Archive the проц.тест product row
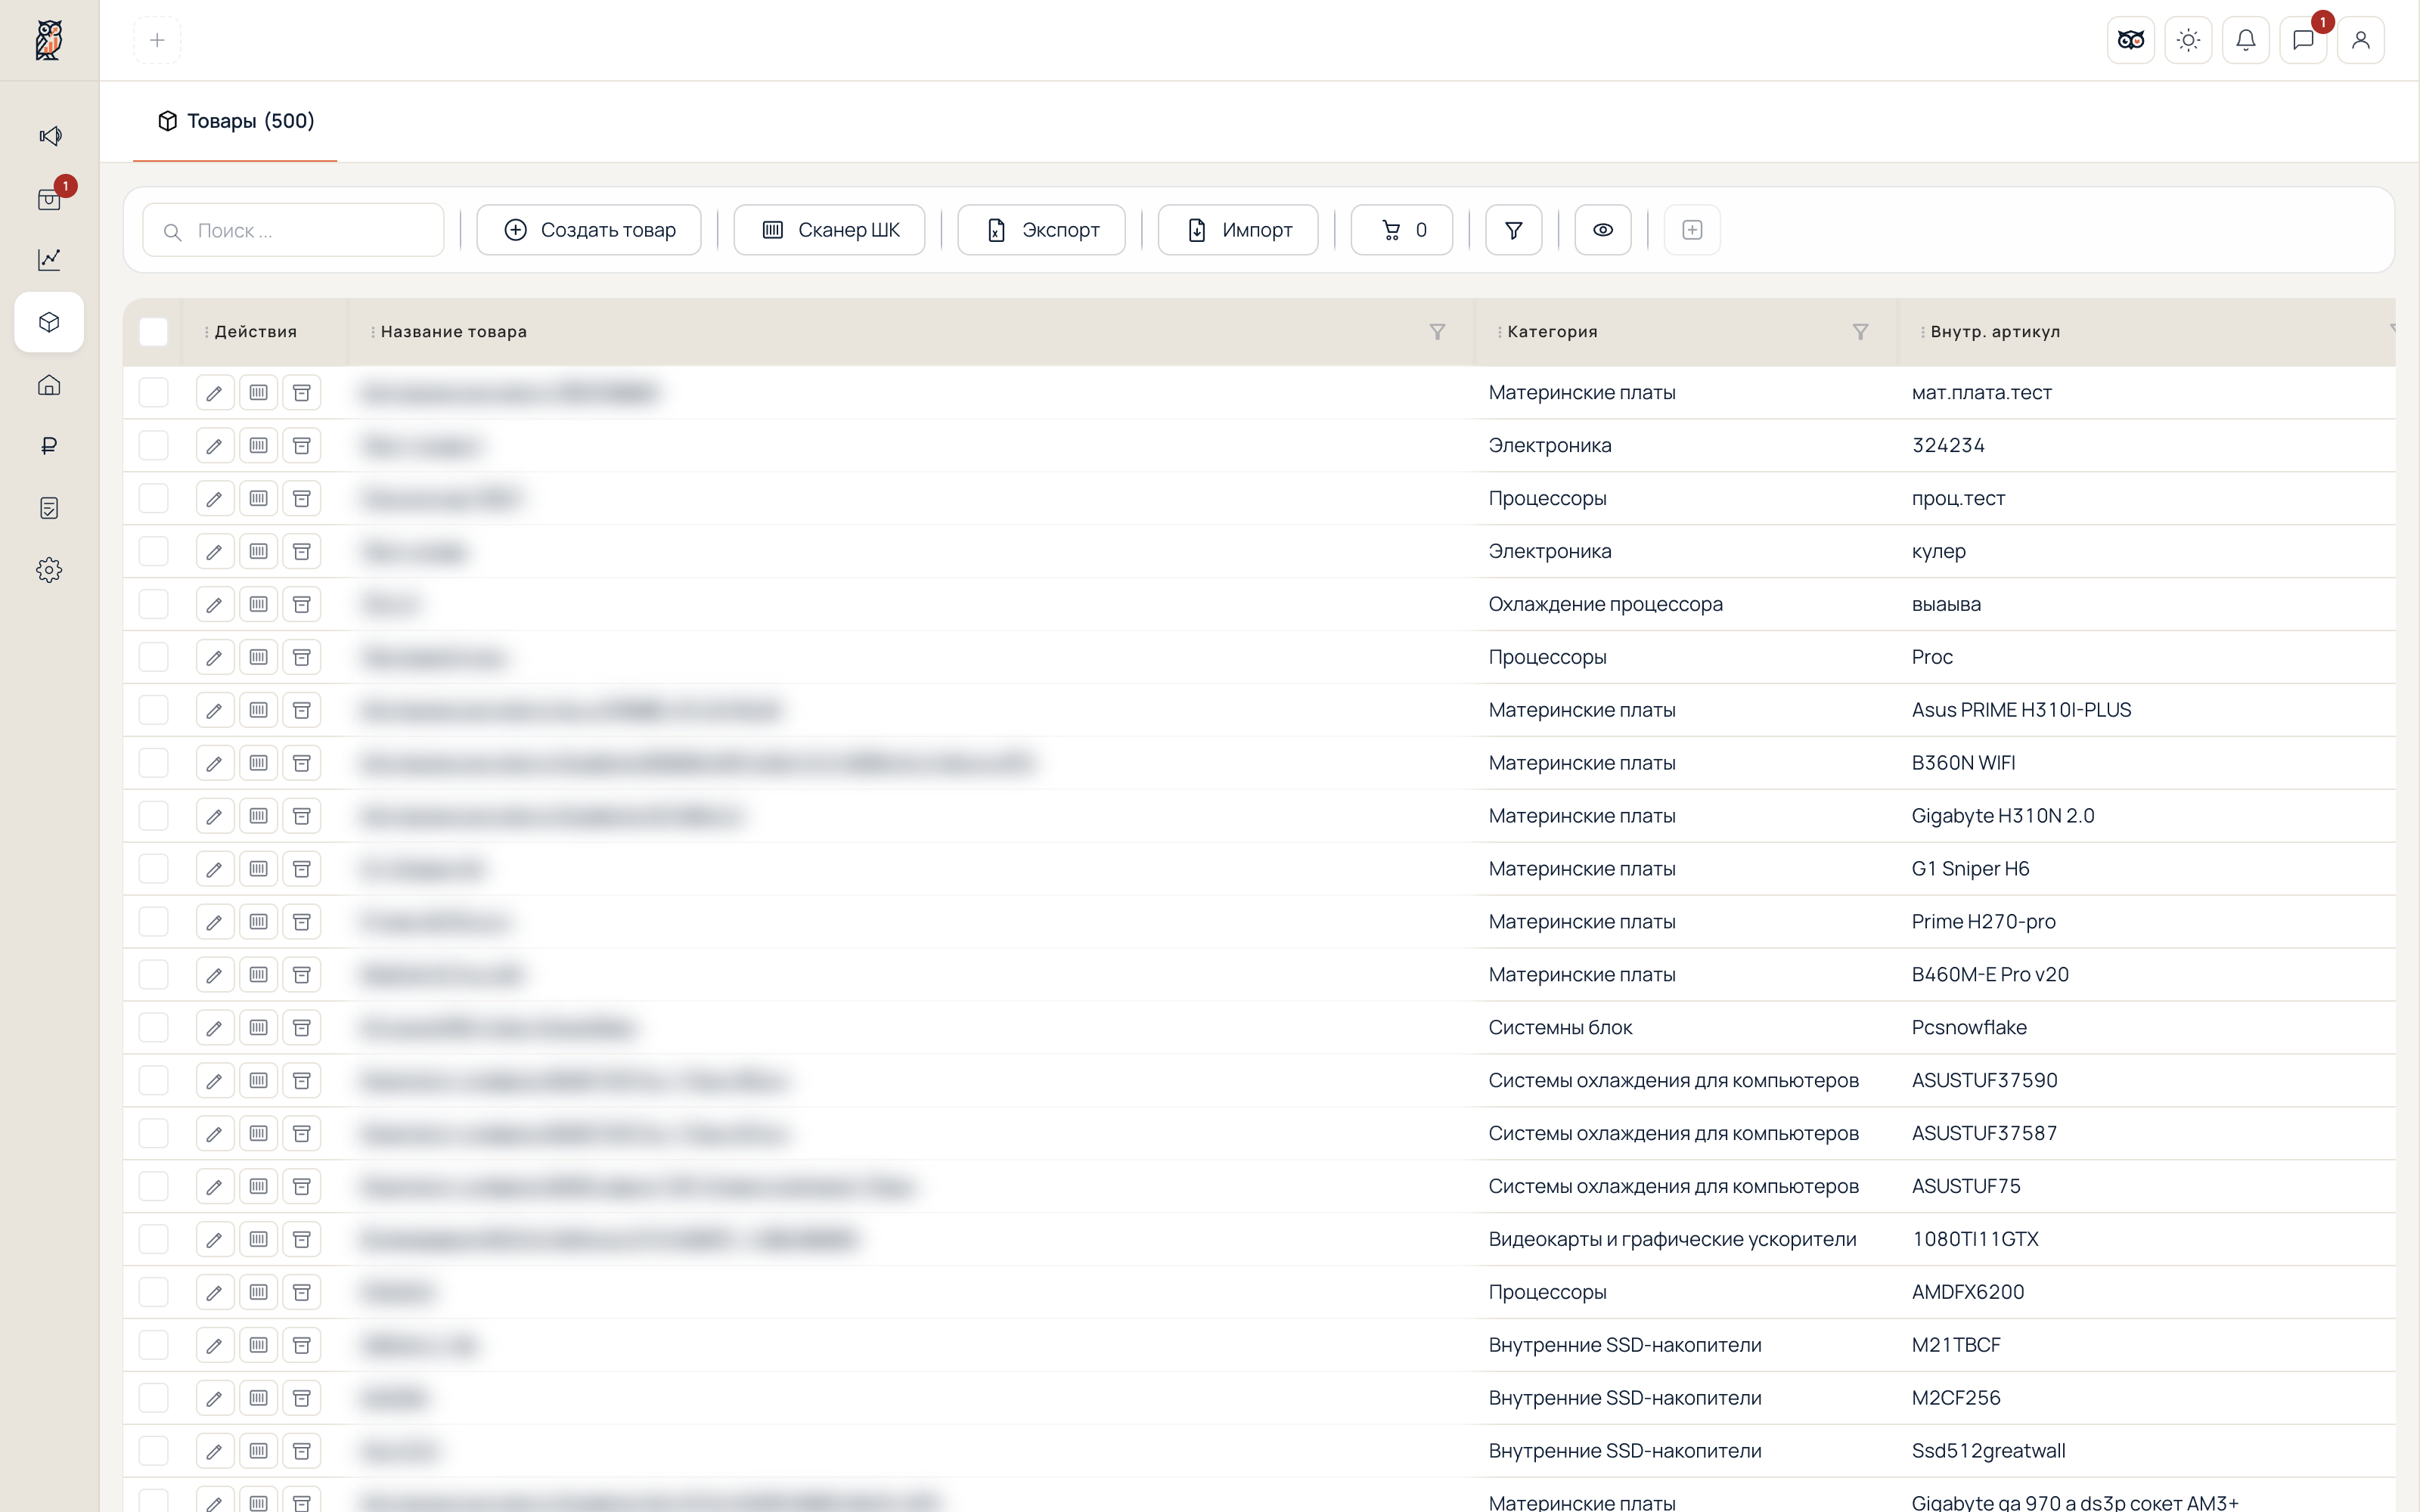The width and height of the screenshot is (2420, 1512). tap(302, 499)
